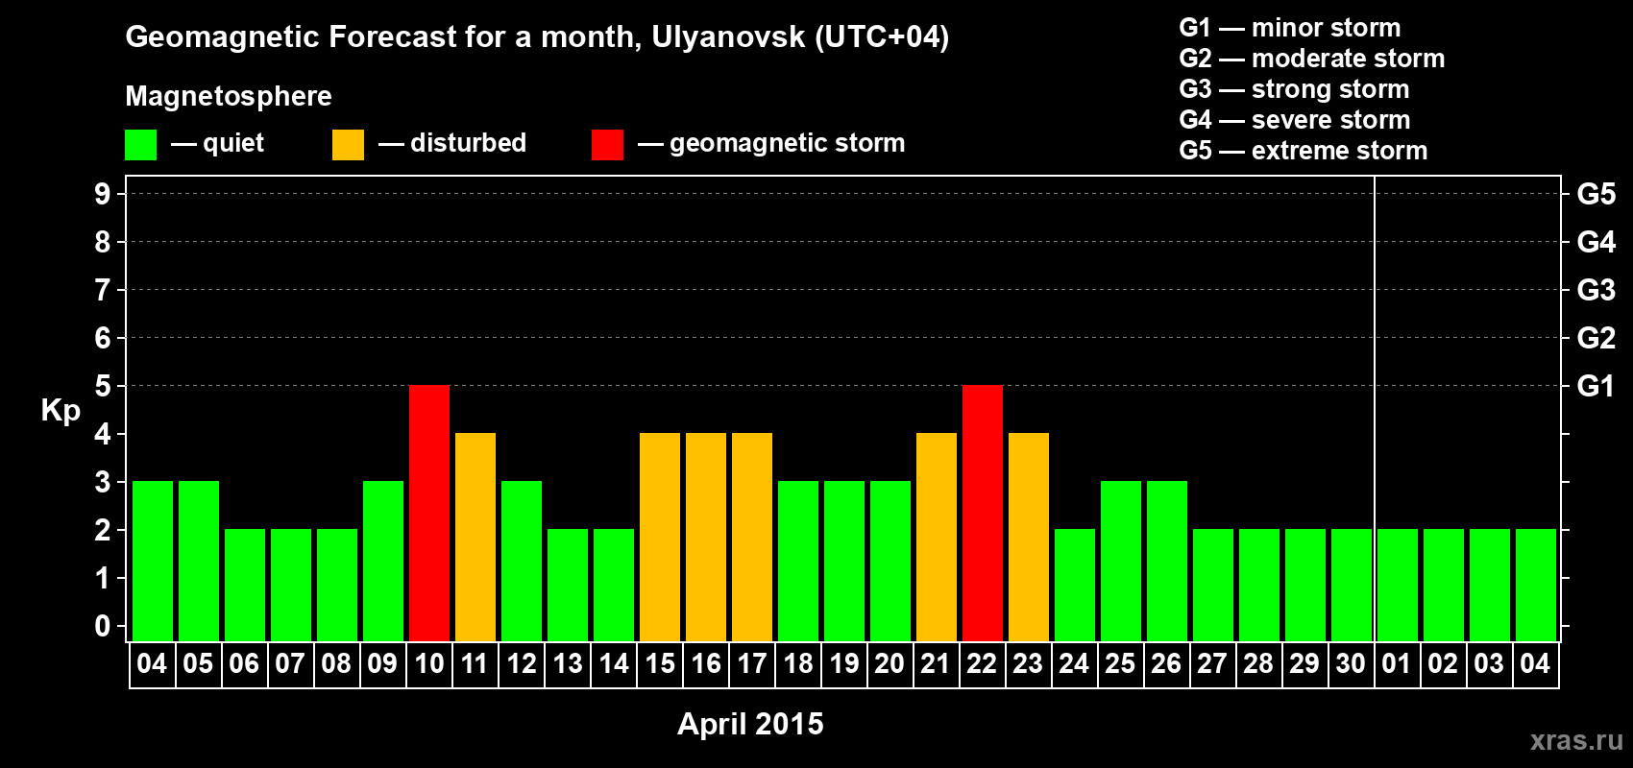Click the 'G5 — extreme storm' legend text

point(1303,151)
